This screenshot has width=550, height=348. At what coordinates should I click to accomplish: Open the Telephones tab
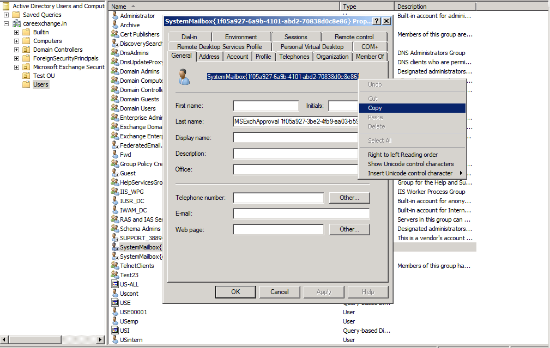click(x=294, y=57)
